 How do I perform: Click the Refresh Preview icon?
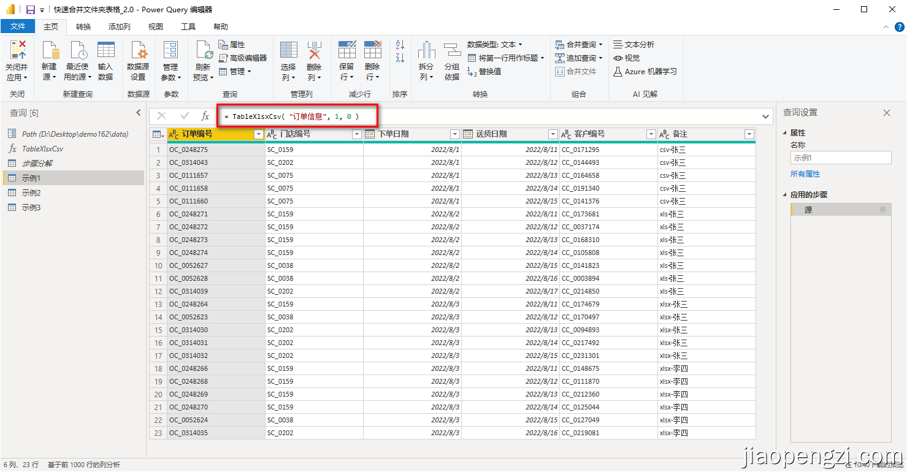point(203,49)
